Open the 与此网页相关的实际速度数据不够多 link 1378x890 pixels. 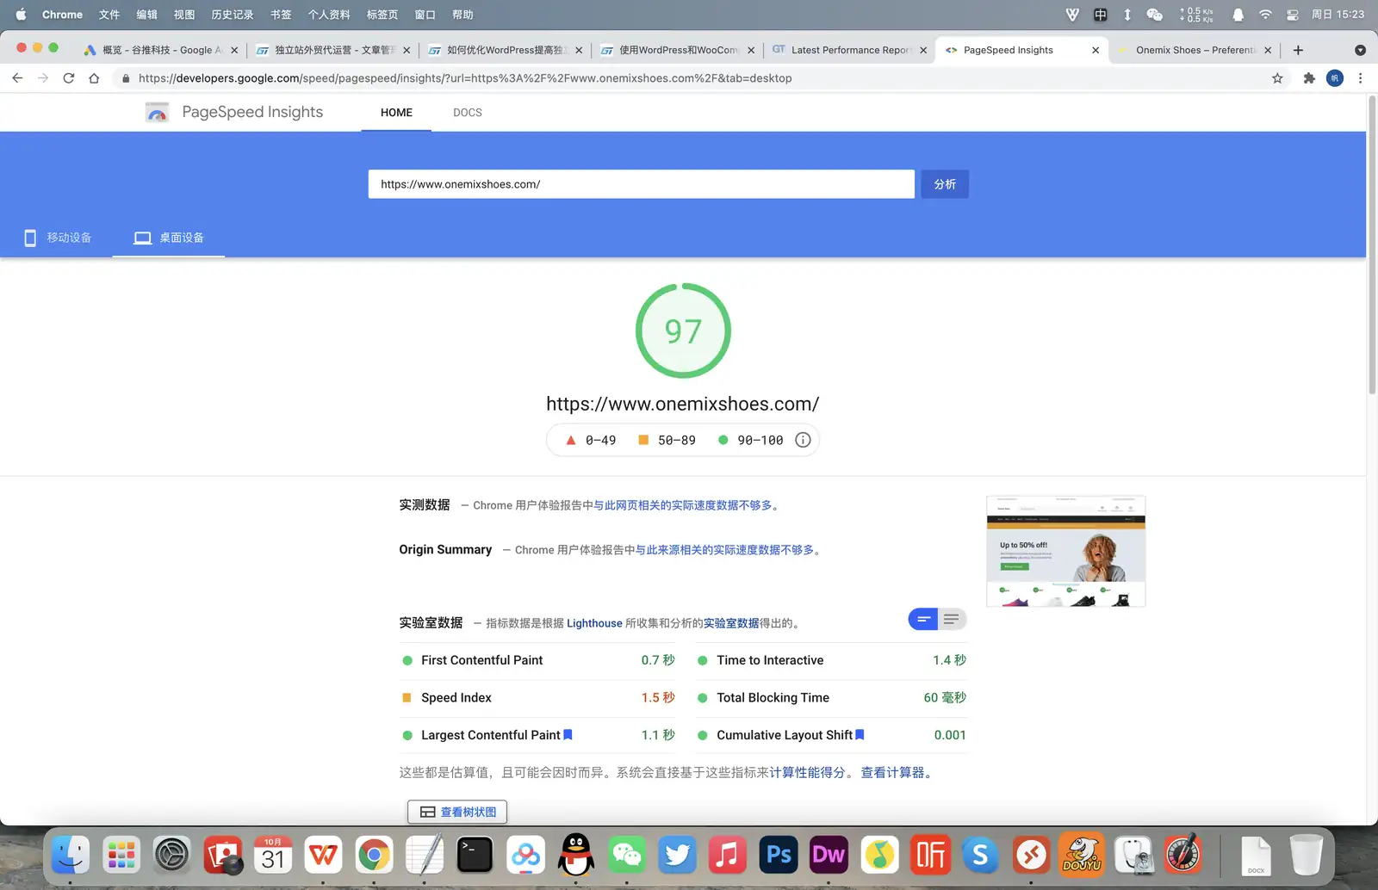click(682, 505)
